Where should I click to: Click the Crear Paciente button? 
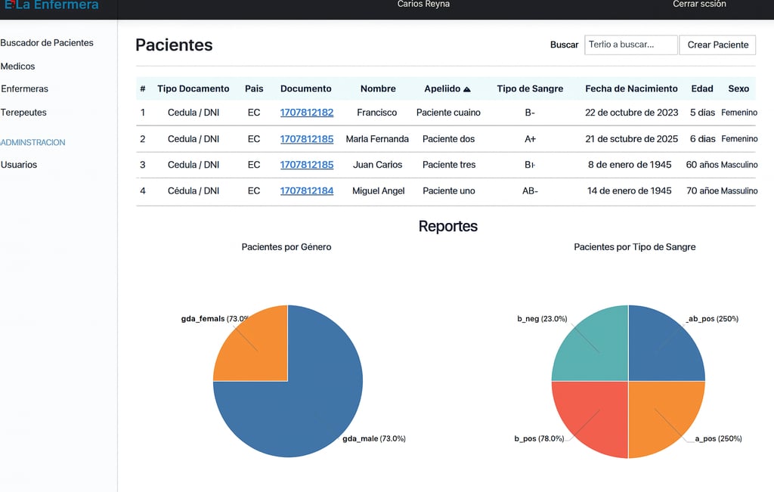coord(718,45)
